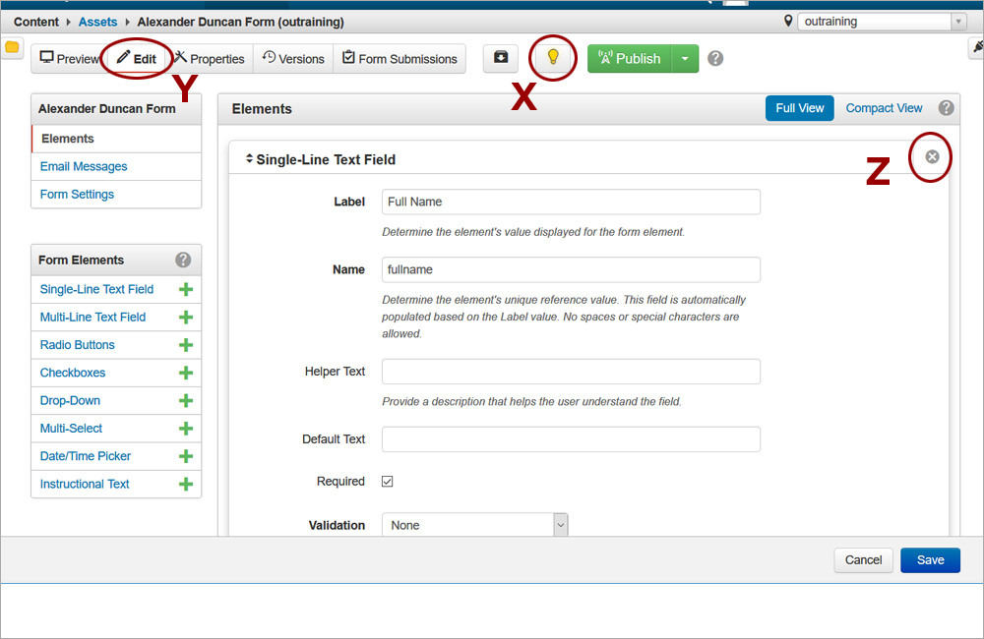Click the green Publish button

tap(630, 58)
